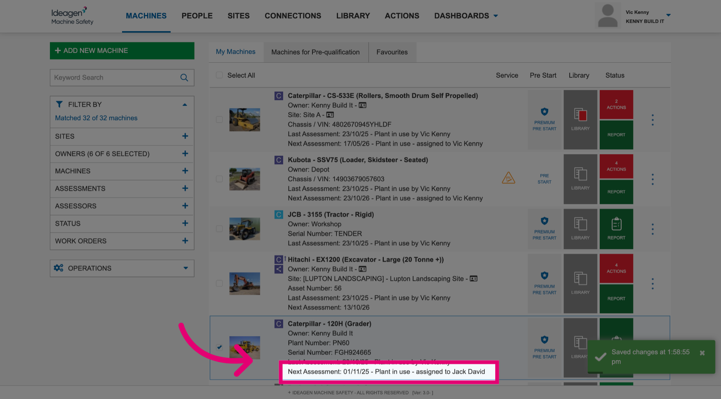This screenshot has height=399, width=721.
Task: Click the ADD NEW MACHINE button
Action: pos(122,51)
